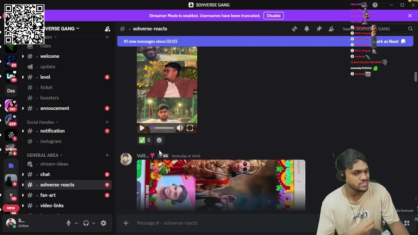The height and width of the screenshot is (235, 418).
Task: Open the rules channel
Action: [x=68, y=46]
